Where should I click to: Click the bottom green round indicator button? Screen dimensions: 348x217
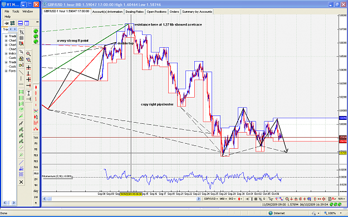(36, 42)
